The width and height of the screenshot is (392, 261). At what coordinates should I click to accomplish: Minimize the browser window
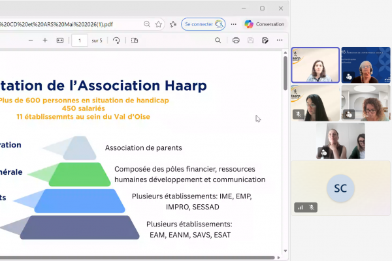[244, 8]
